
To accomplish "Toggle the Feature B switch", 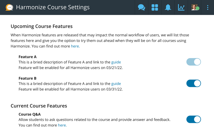I will (194, 83).
